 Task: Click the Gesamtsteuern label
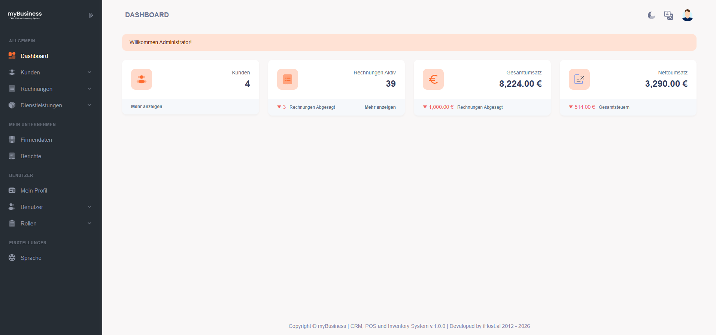coord(614,107)
